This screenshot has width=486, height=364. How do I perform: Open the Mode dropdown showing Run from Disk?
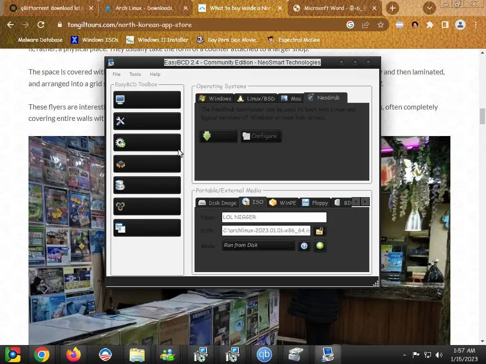[x=258, y=245]
